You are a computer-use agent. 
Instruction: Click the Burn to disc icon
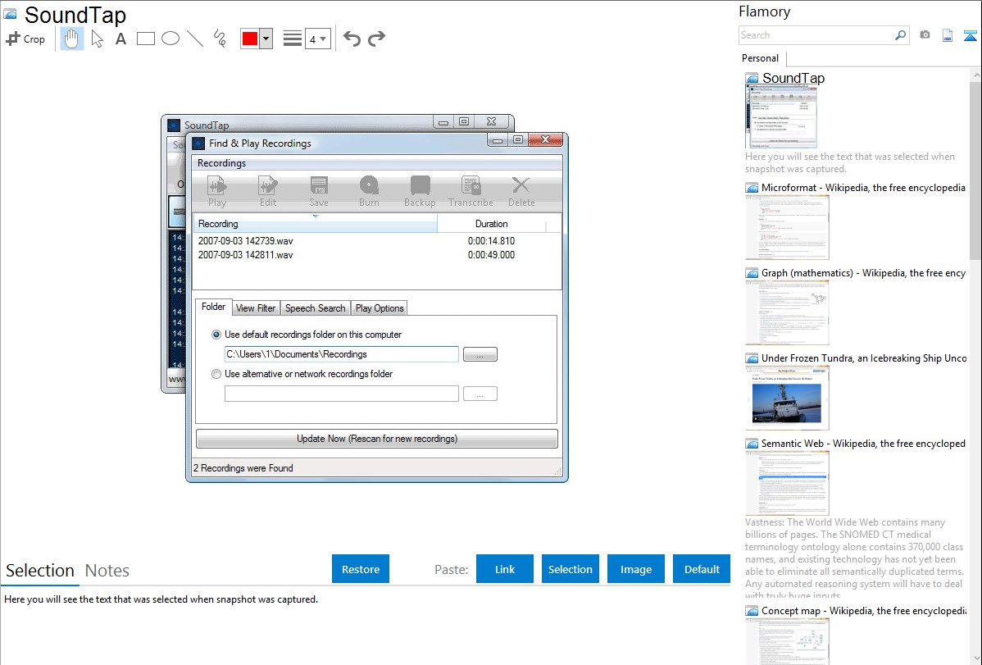(x=369, y=191)
